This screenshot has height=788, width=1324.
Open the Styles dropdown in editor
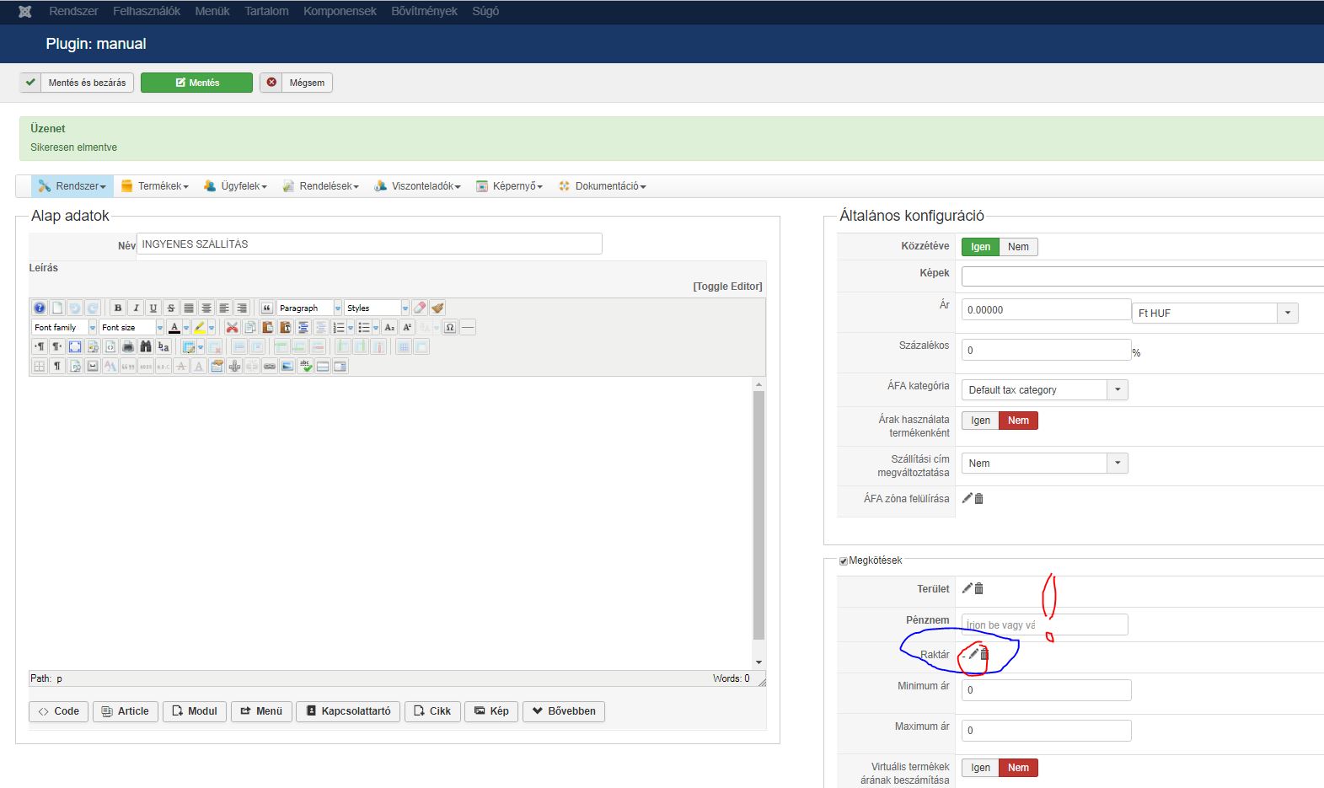pos(377,308)
